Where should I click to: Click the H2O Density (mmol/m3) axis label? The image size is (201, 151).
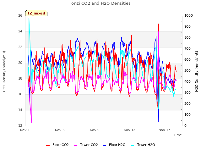pos(197,71)
